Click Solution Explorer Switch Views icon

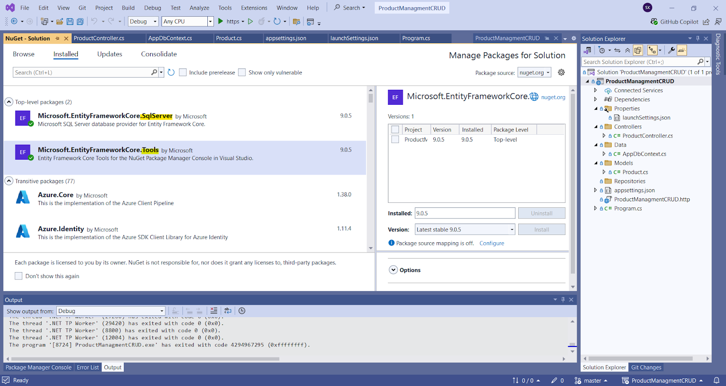pyautogui.click(x=588, y=50)
